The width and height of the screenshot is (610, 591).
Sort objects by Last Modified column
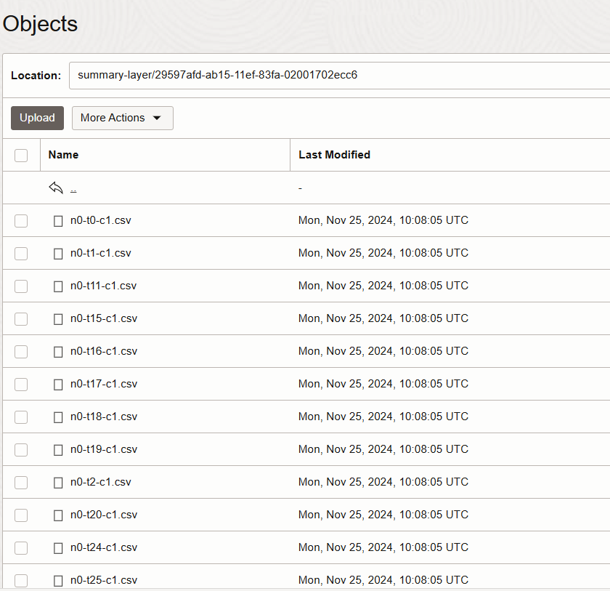point(334,155)
